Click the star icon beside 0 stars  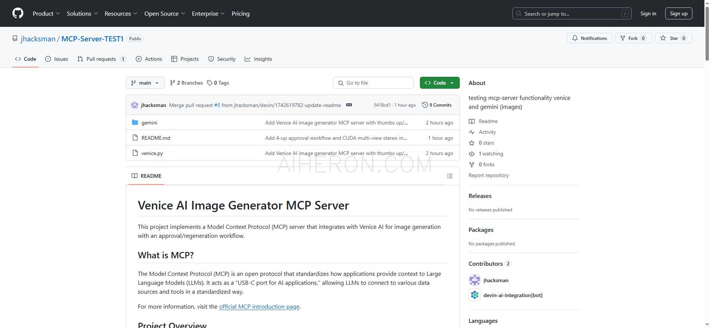(472, 143)
